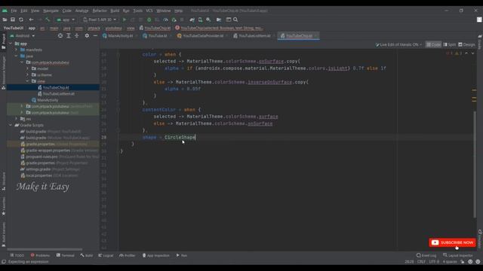Click the Sync/Reload toolbar icon
Screen dimensions: 483x271
21,20
